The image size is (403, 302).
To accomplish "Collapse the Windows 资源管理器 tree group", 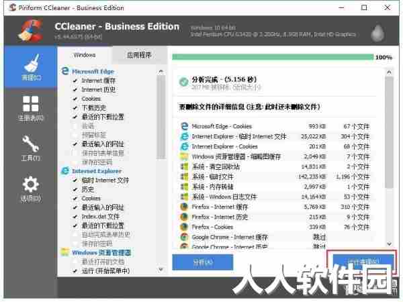I will coord(101,252).
